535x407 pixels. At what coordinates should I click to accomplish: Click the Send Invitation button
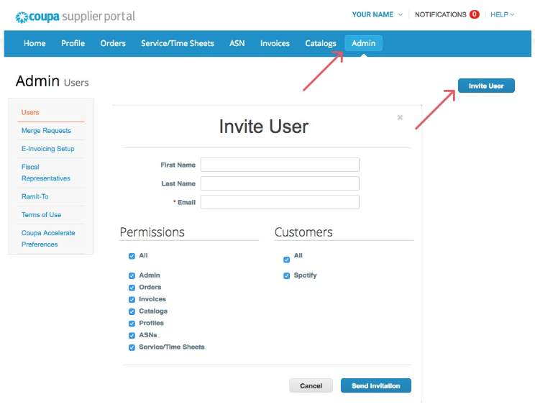pyautogui.click(x=375, y=386)
